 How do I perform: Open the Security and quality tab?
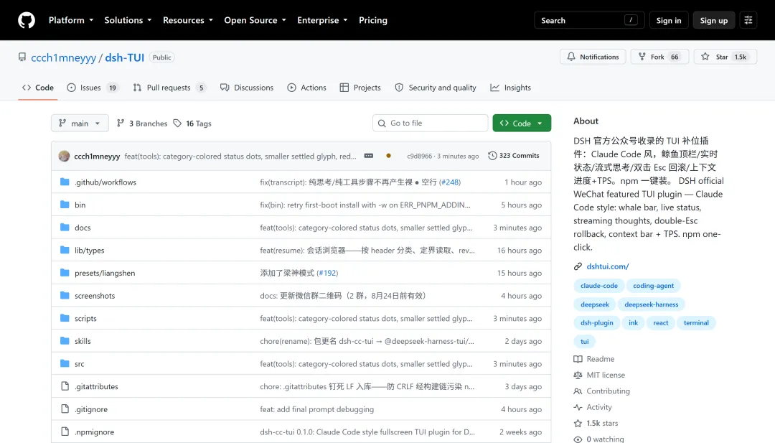[x=436, y=88]
